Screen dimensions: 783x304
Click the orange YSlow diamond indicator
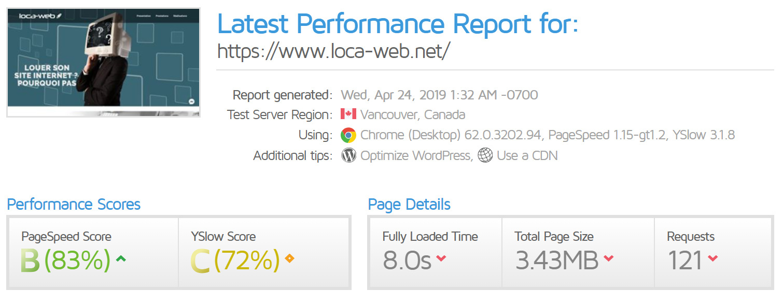tap(289, 258)
